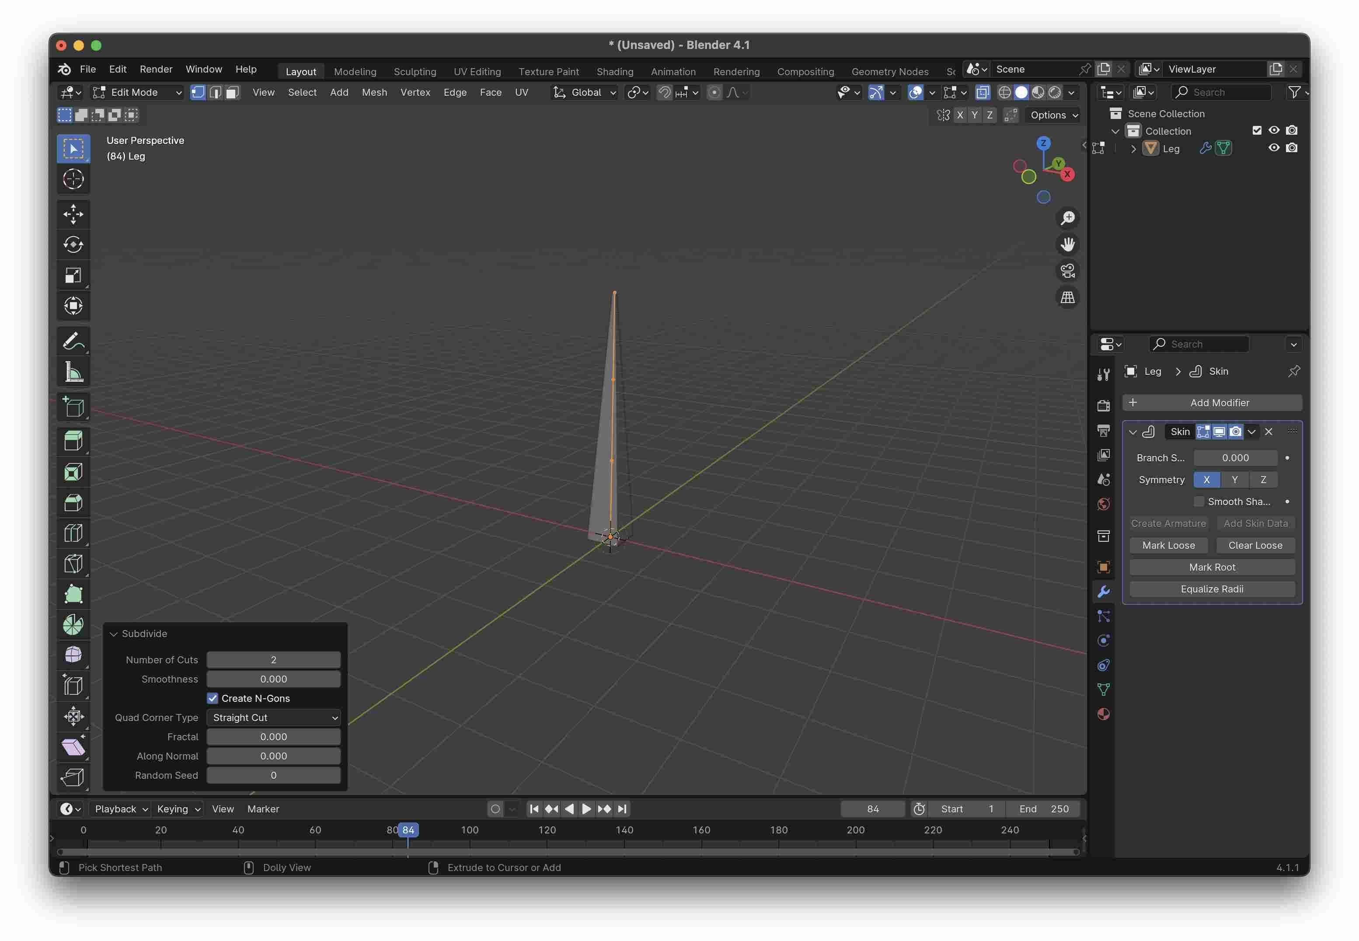Switch to the Sculpting workspace tab
The image size is (1359, 941).
pos(415,71)
